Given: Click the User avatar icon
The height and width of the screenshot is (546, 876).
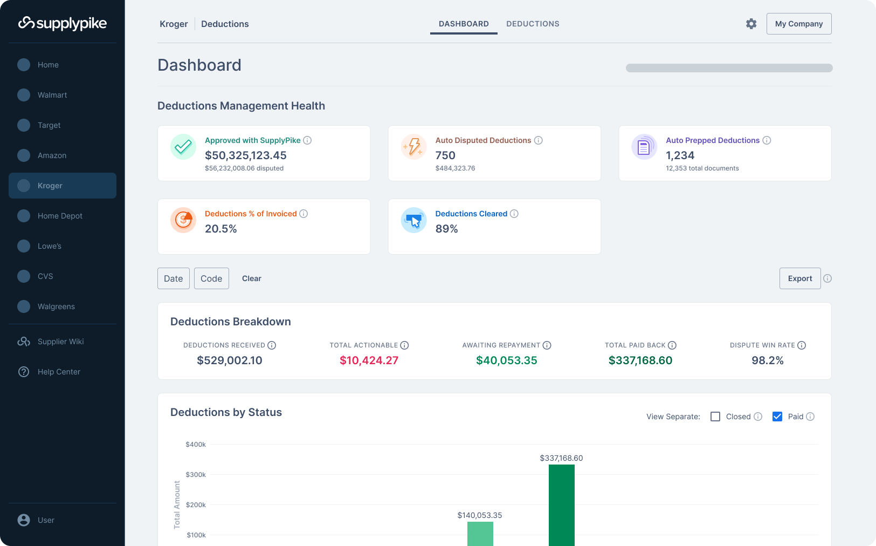Looking at the screenshot, I should 24,520.
